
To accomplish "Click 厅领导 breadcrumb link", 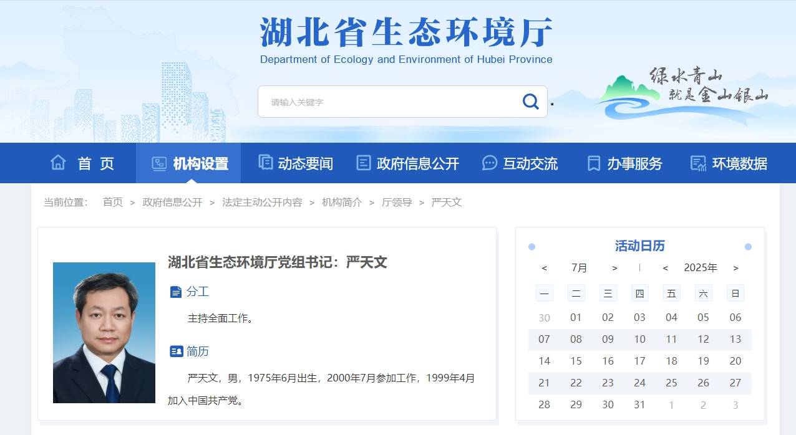I will (397, 203).
